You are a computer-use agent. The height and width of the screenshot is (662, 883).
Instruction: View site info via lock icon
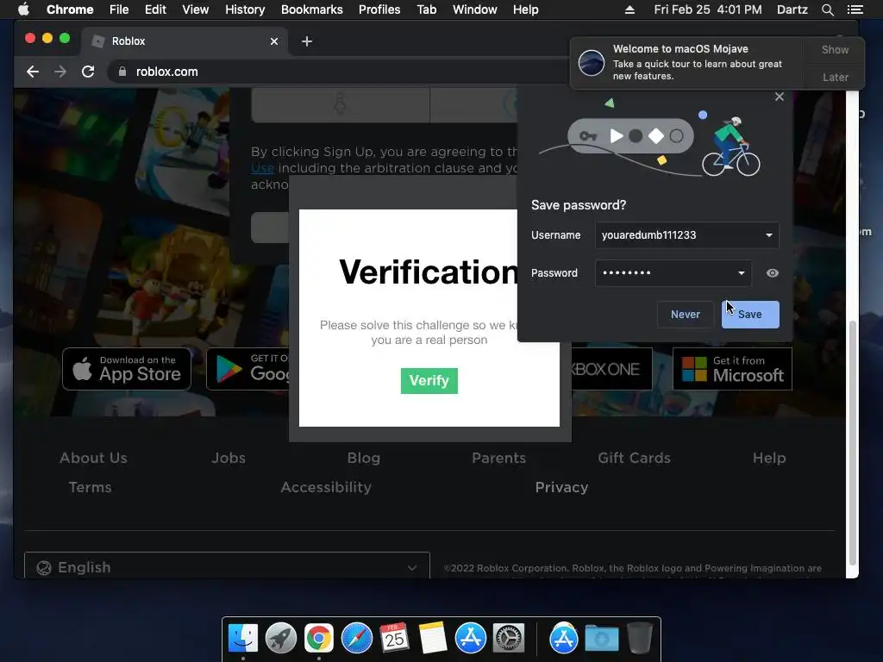pyautogui.click(x=122, y=72)
